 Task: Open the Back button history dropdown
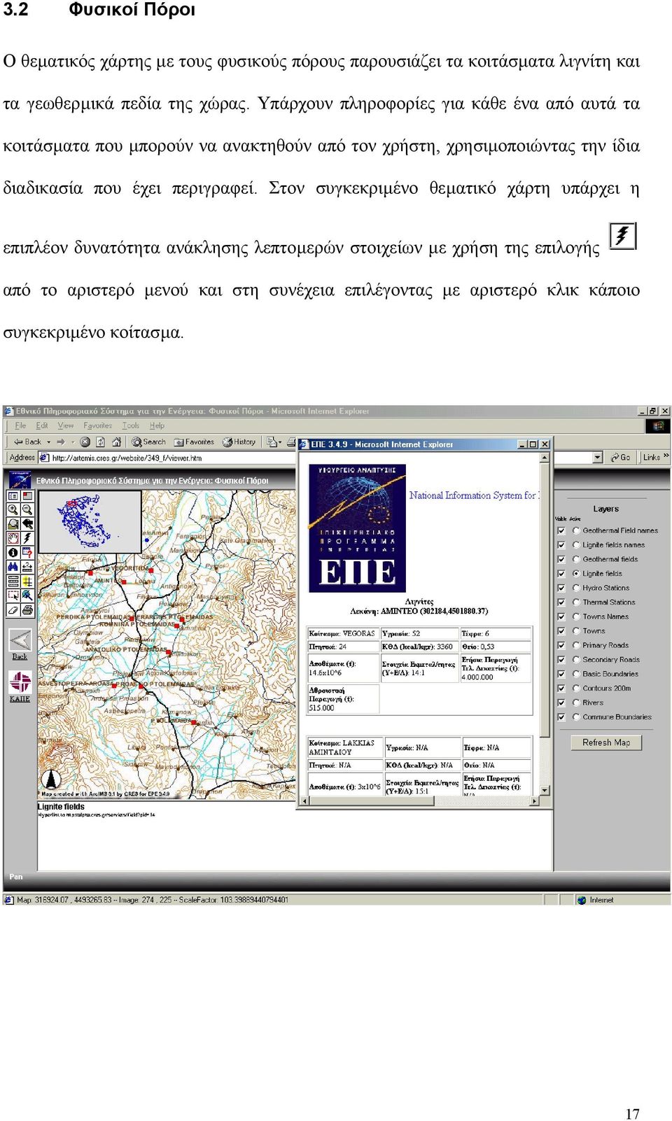[48, 442]
